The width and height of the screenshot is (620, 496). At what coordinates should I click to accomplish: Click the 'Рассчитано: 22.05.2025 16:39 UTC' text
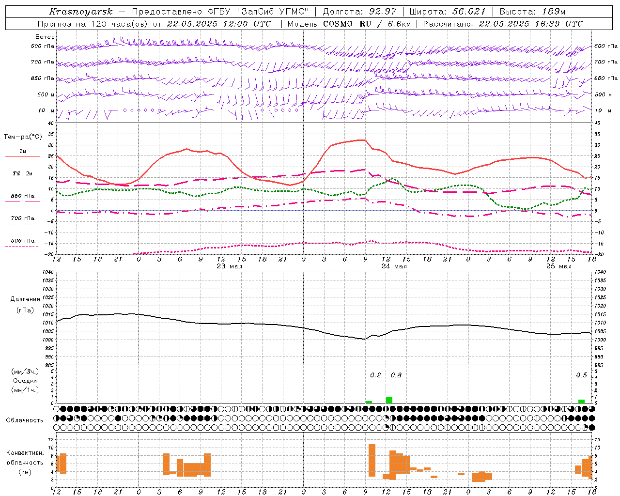[x=503, y=24]
